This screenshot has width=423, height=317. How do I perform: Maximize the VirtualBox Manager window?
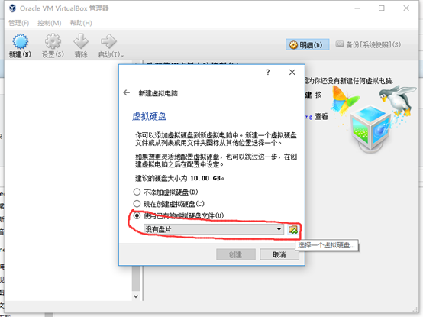pos(382,8)
